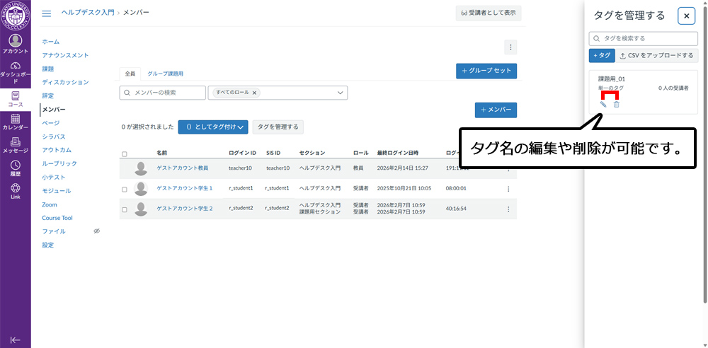Open アナウンスメント in the course menu

65,55
